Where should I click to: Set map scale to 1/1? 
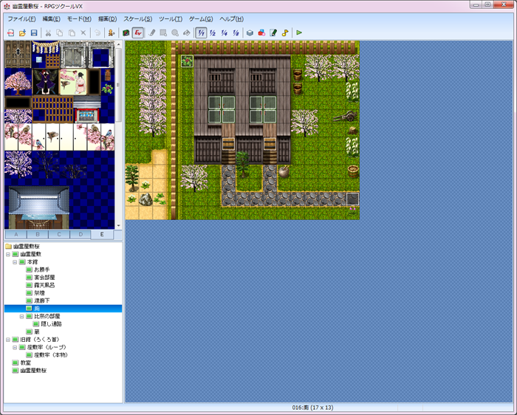tap(201, 32)
